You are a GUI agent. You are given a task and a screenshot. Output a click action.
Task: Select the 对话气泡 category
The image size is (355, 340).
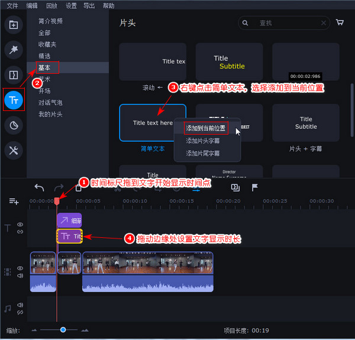[x=50, y=103]
